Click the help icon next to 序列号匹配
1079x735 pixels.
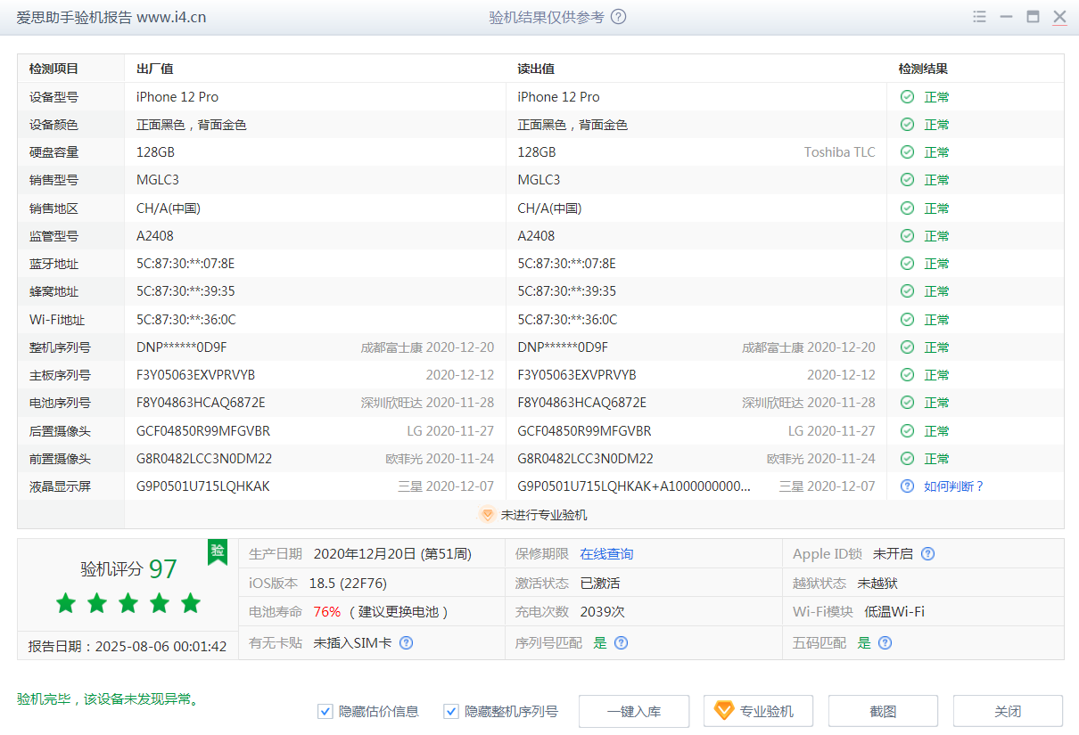tap(621, 642)
